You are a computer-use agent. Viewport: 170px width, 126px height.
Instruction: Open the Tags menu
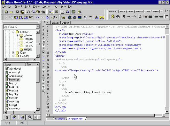point(56,6)
